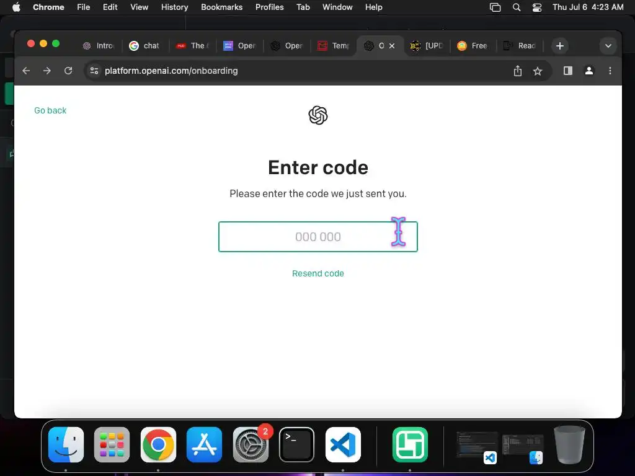Viewport: 635px width, 476px height.
Task: Open Spotlight search in the menu bar
Action: pos(517,7)
